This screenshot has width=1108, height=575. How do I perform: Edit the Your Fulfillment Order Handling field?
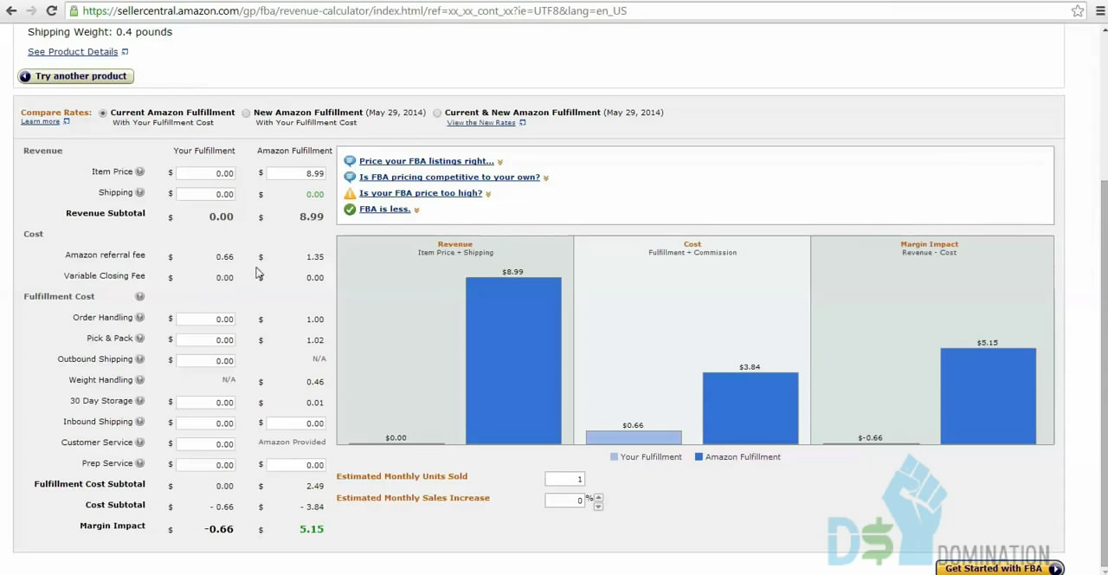tap(206, 319)
